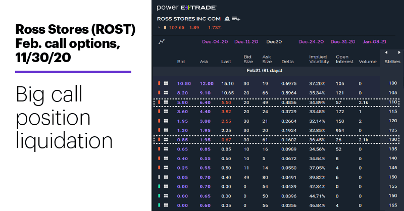Select the Jan-08-21 expiration tab
The width and height of the screenshot is (404, 211).
pos(375,42)
